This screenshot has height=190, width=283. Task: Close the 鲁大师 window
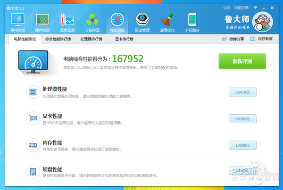(272, 8)
